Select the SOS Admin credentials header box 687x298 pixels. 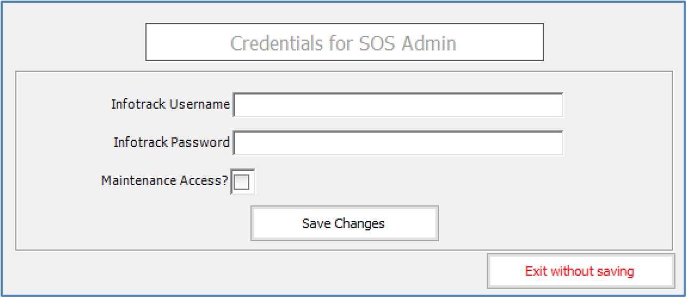[x=344, y=43]
